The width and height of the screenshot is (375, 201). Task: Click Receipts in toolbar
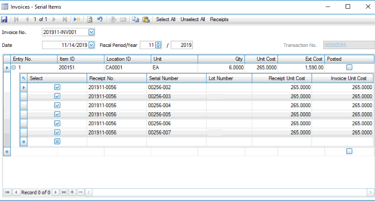(219, 20)
